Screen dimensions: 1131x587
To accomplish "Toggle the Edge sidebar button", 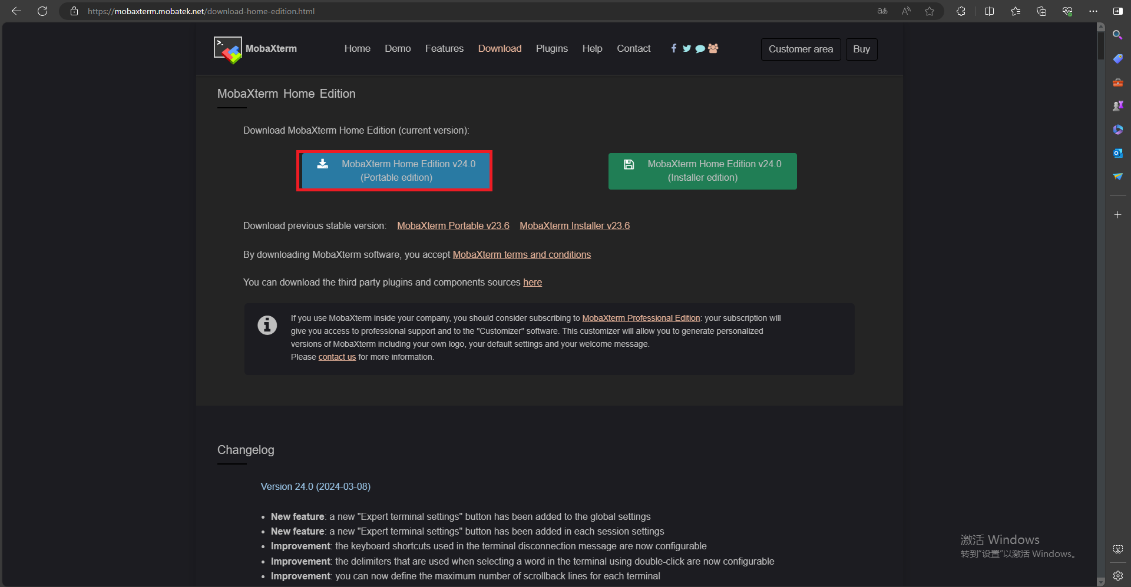I will (1118, 11).
